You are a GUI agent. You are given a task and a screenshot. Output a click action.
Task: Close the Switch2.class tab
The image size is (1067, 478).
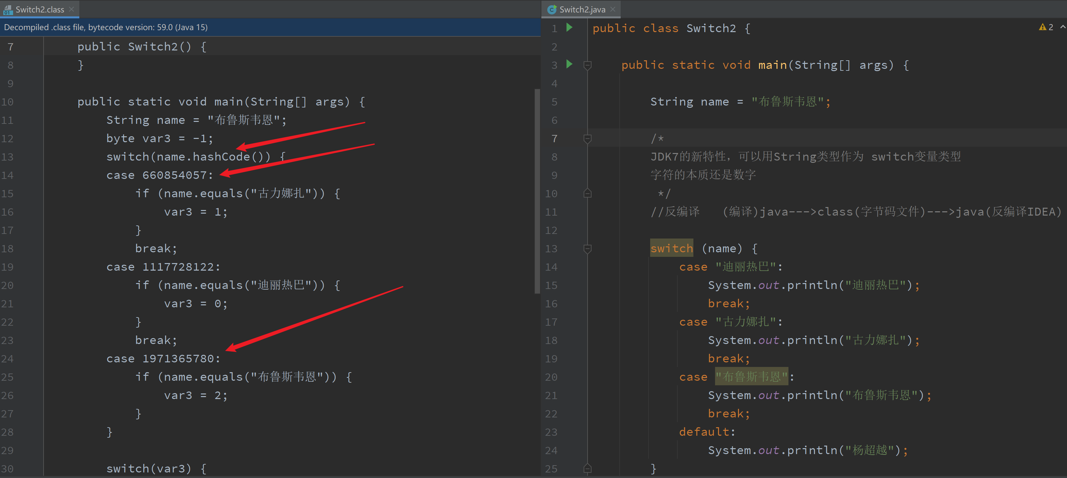pyautogui.click(x=72, y=9)
